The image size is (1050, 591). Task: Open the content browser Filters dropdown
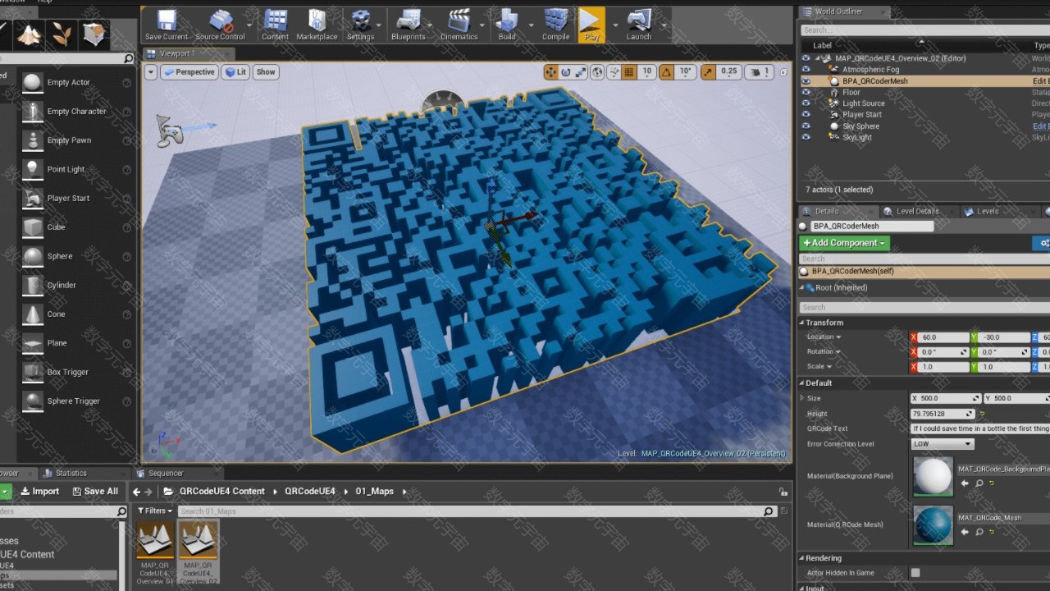click(155, 511)
